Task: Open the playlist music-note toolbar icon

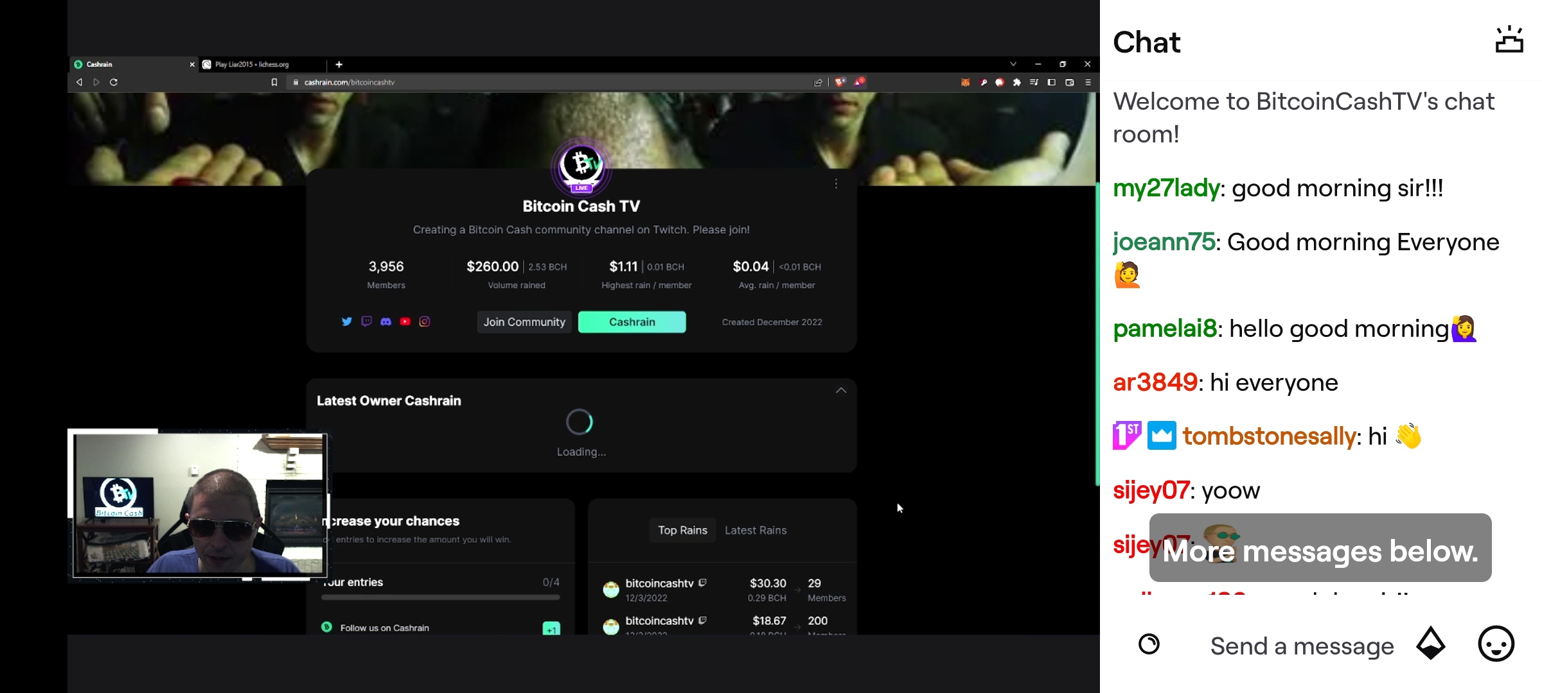Action: [1034, 82]
